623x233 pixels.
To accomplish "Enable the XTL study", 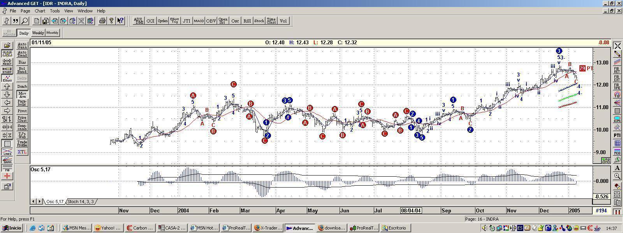I will point(22,151).
